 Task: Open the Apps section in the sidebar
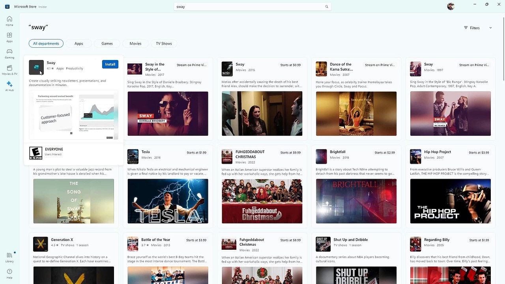(9, 37)
